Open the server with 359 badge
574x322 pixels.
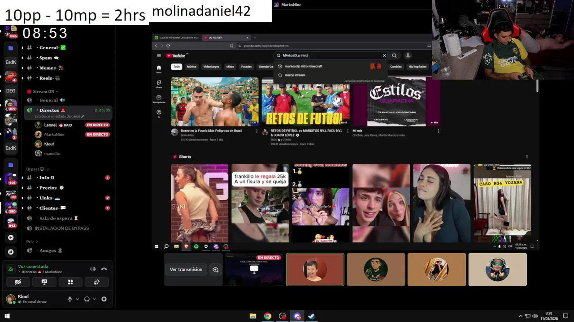coord(11,105)
